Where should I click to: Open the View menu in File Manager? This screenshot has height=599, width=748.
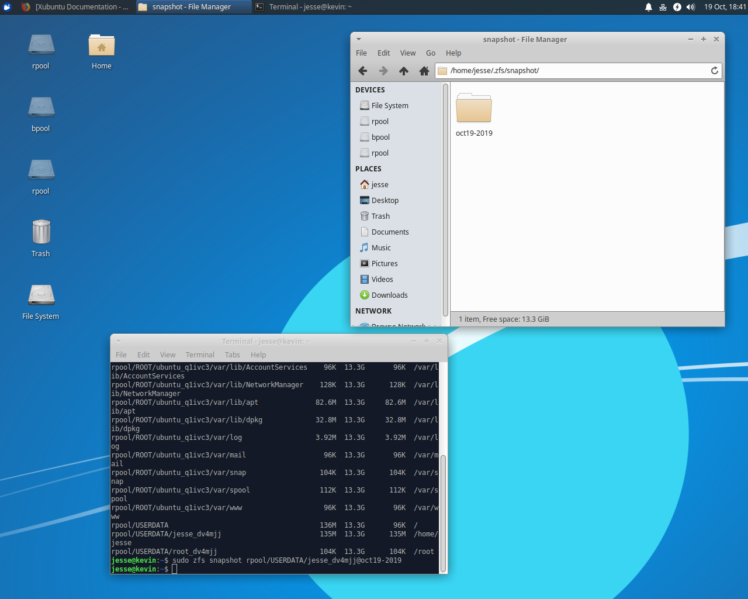click(408, 53)
